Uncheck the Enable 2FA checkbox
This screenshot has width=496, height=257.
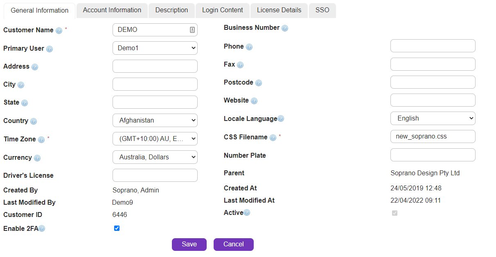coord(117,228)
